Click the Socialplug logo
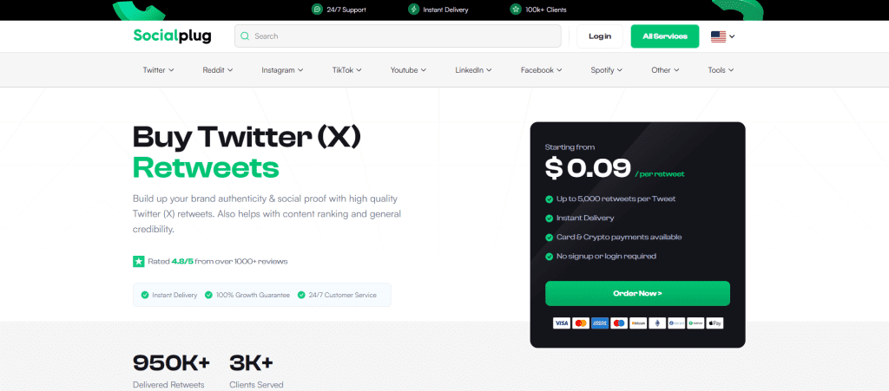This screenshot has height=391, width=889. (173, 36)
